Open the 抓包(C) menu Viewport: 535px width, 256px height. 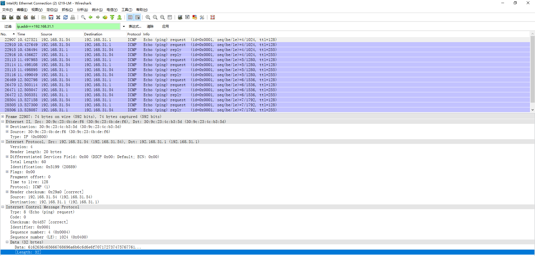click(x=67, y=10)
